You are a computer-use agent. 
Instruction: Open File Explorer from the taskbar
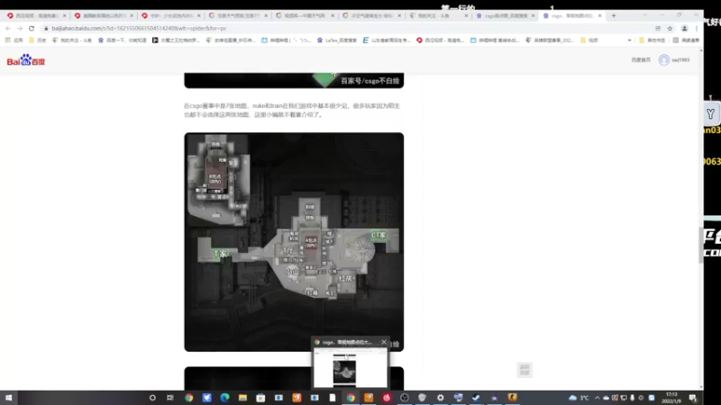pos(242,398)
